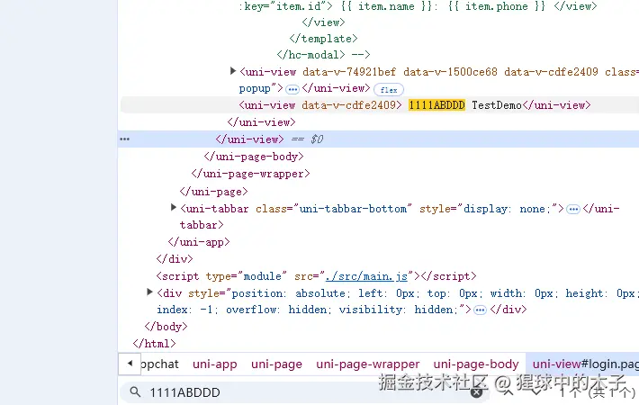Click the display: none style value
The image size is (639, 405).
click(507, 209)
